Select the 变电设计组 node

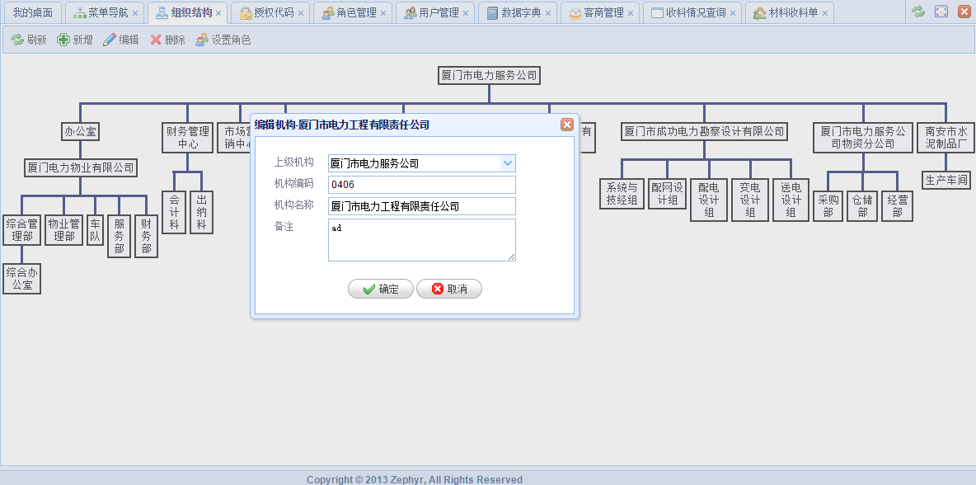point(750,200)
